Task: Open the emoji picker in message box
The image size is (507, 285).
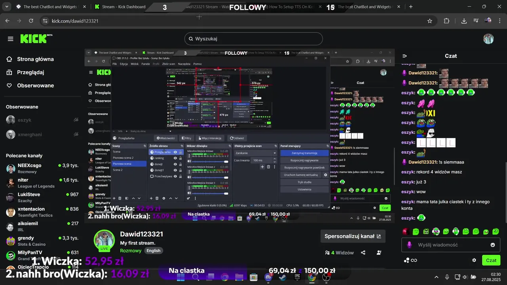Action: click(493, 245)
